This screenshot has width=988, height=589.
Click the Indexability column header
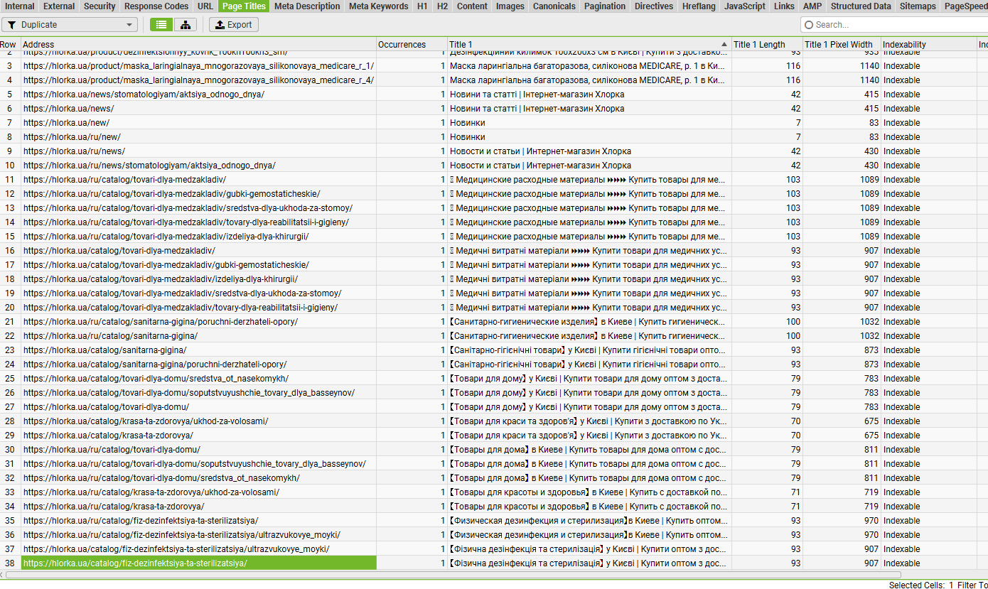click(x=929, y=44)
